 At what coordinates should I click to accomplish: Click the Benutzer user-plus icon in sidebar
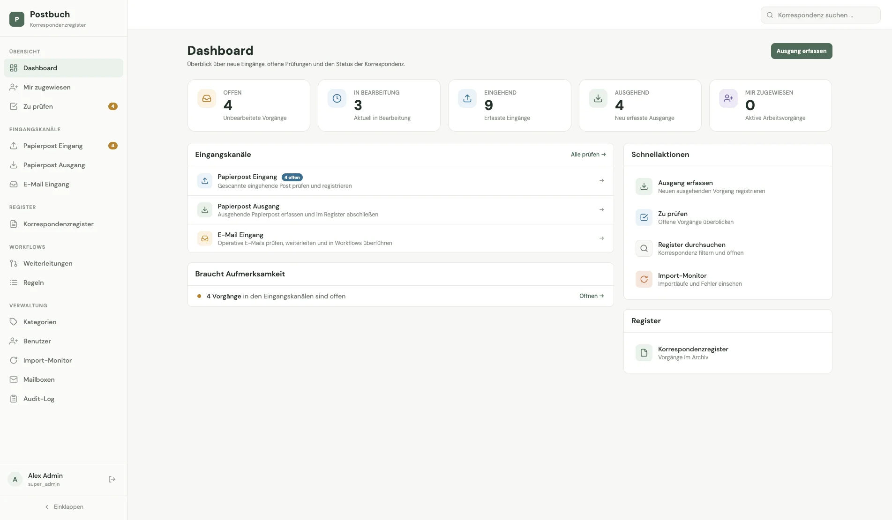coord(14,341)
